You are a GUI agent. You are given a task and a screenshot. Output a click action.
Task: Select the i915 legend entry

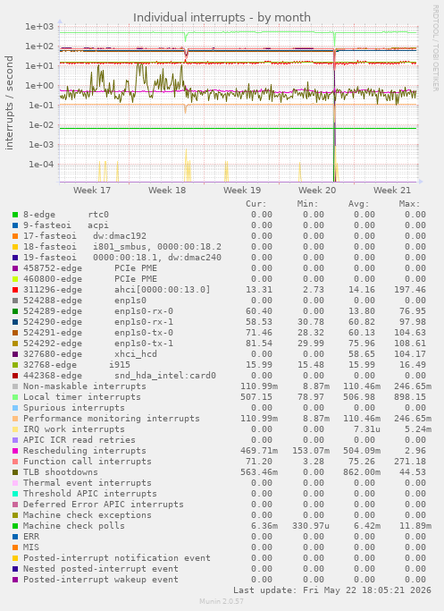pos(120,365)
